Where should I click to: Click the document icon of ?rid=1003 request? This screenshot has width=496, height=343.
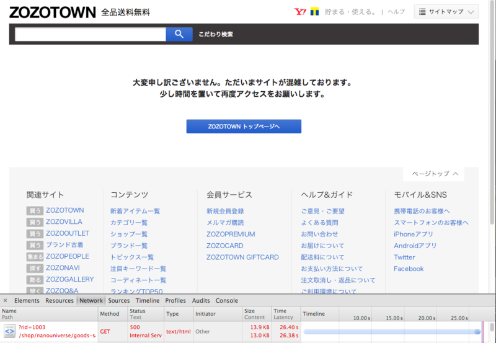pyautogui.click(x=9, y=331)
